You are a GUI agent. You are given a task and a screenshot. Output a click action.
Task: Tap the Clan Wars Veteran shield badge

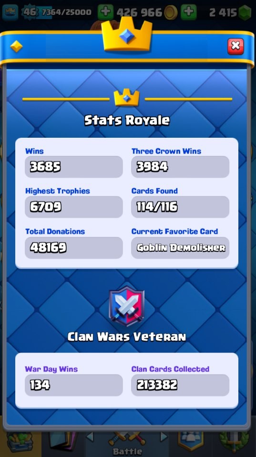pyautogui.click(x=126, y=306)
